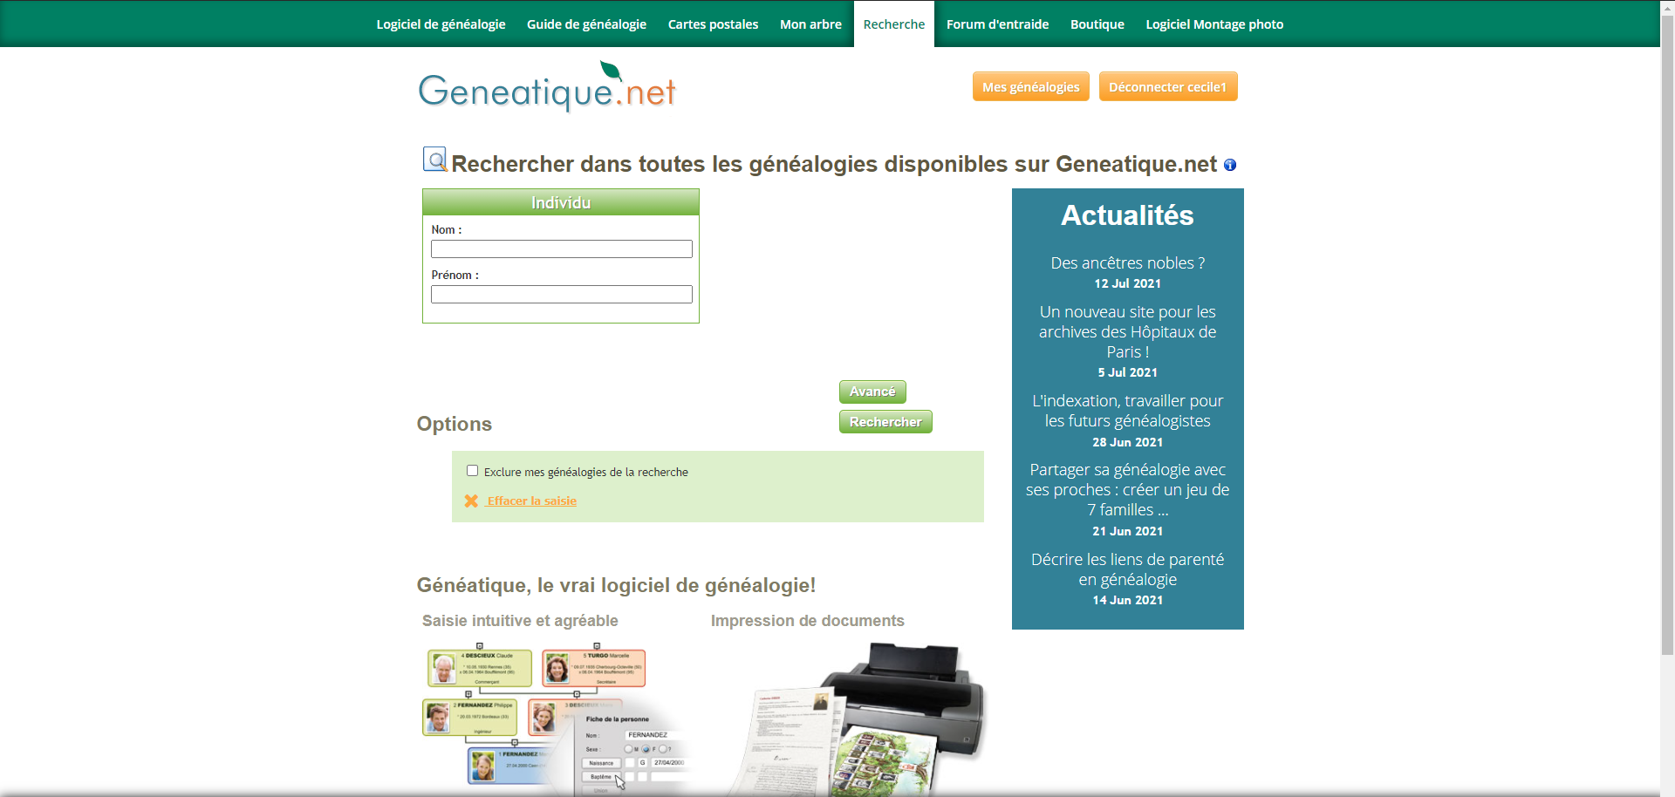This screenshot has width=1675, height=797.
Task: Open news item Des ancêtres nobles ?
Action: coord(1127,262)
